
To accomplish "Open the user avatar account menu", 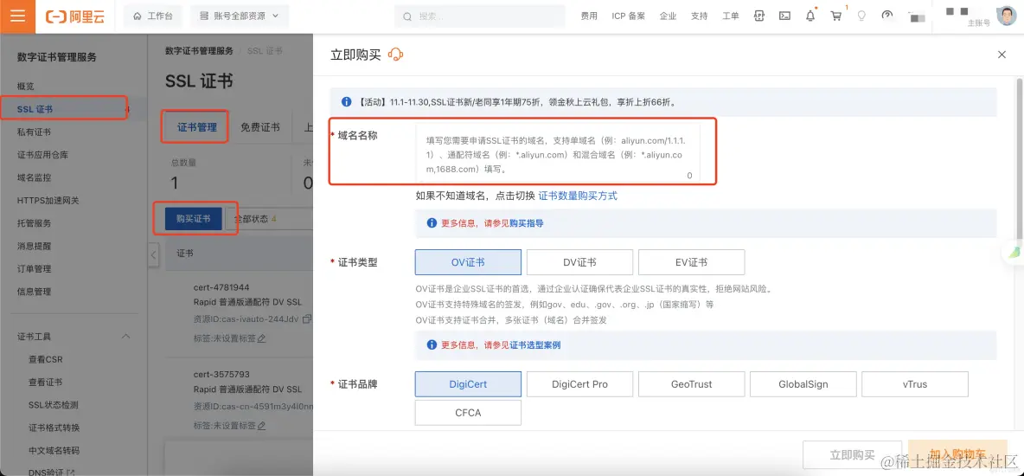I will (x=1007, y=16).
